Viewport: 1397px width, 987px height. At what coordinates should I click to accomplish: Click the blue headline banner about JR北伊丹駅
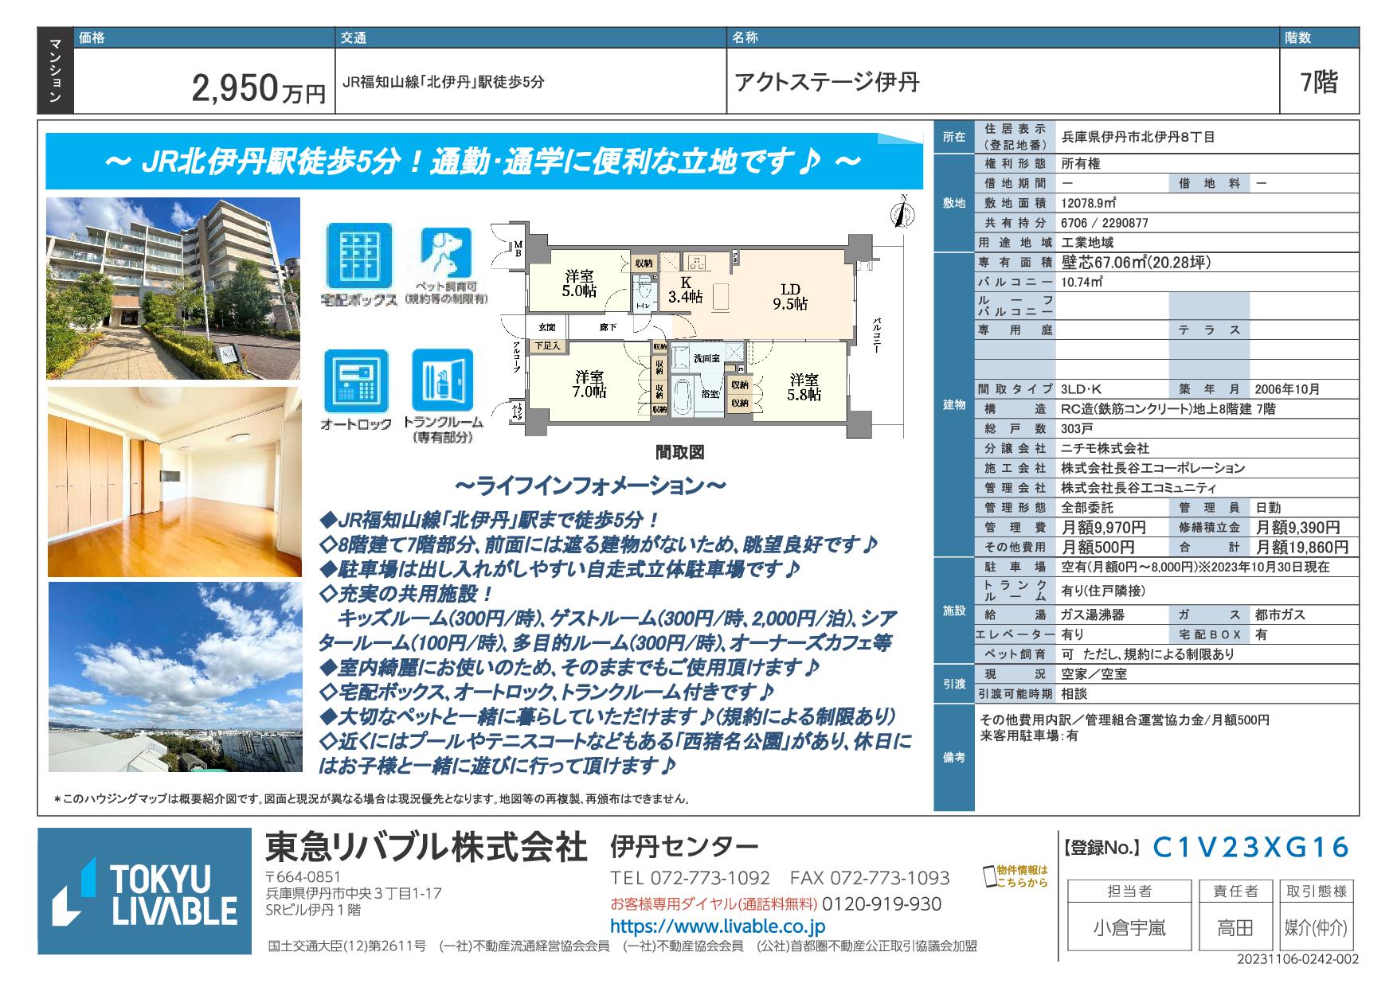click(x=483, y=162)
